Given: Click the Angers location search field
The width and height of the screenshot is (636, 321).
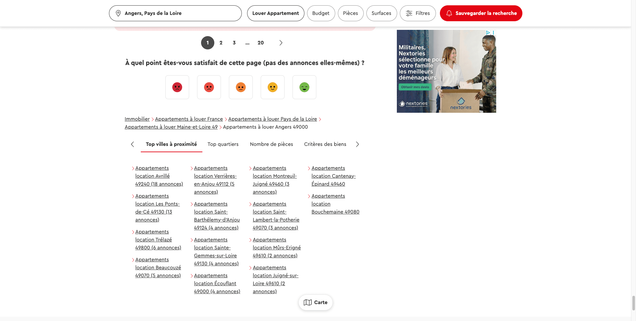Looking at the screenshot, I should point(175,13).
